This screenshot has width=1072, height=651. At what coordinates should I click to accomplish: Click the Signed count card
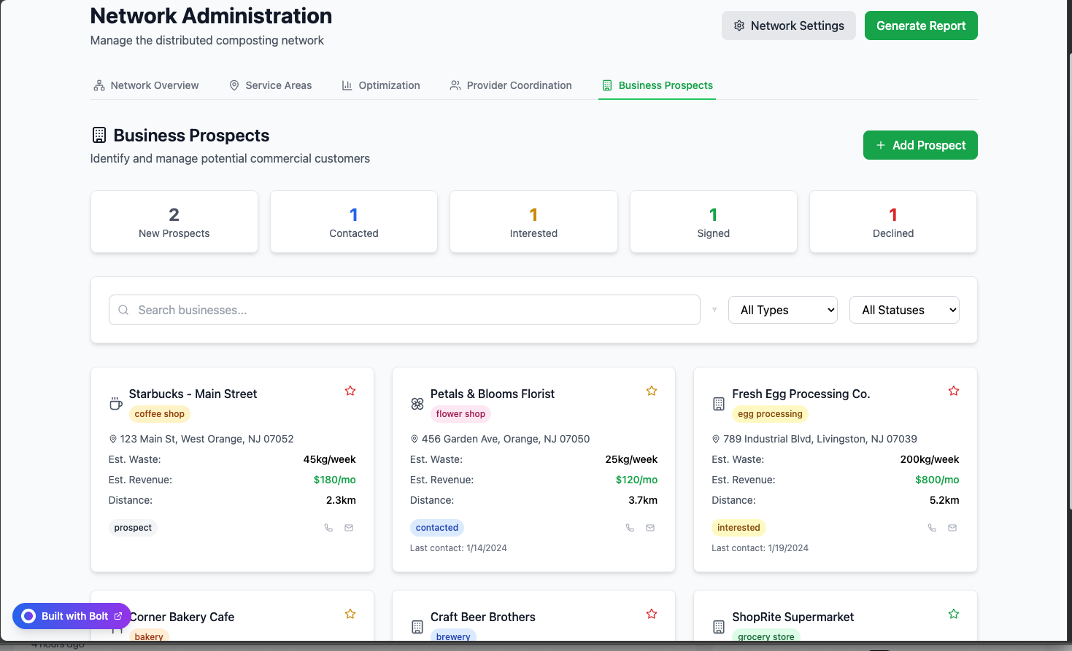click(714, 222)
